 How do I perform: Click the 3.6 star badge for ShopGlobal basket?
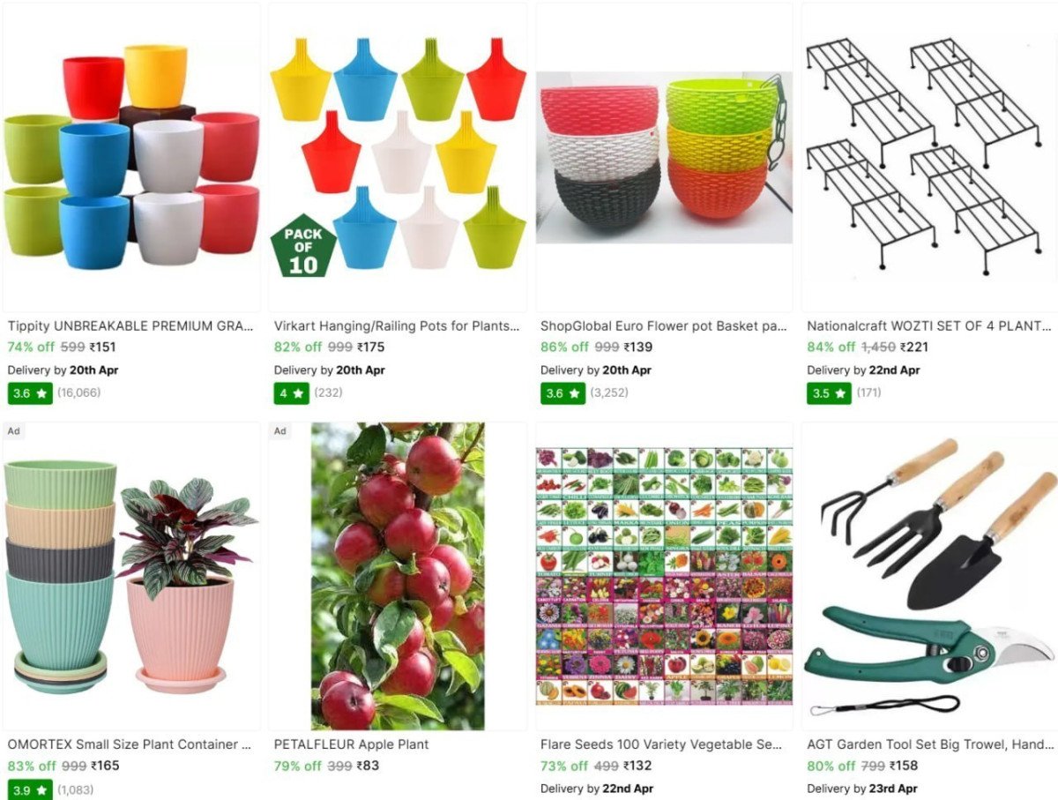(x=563, y=393)
